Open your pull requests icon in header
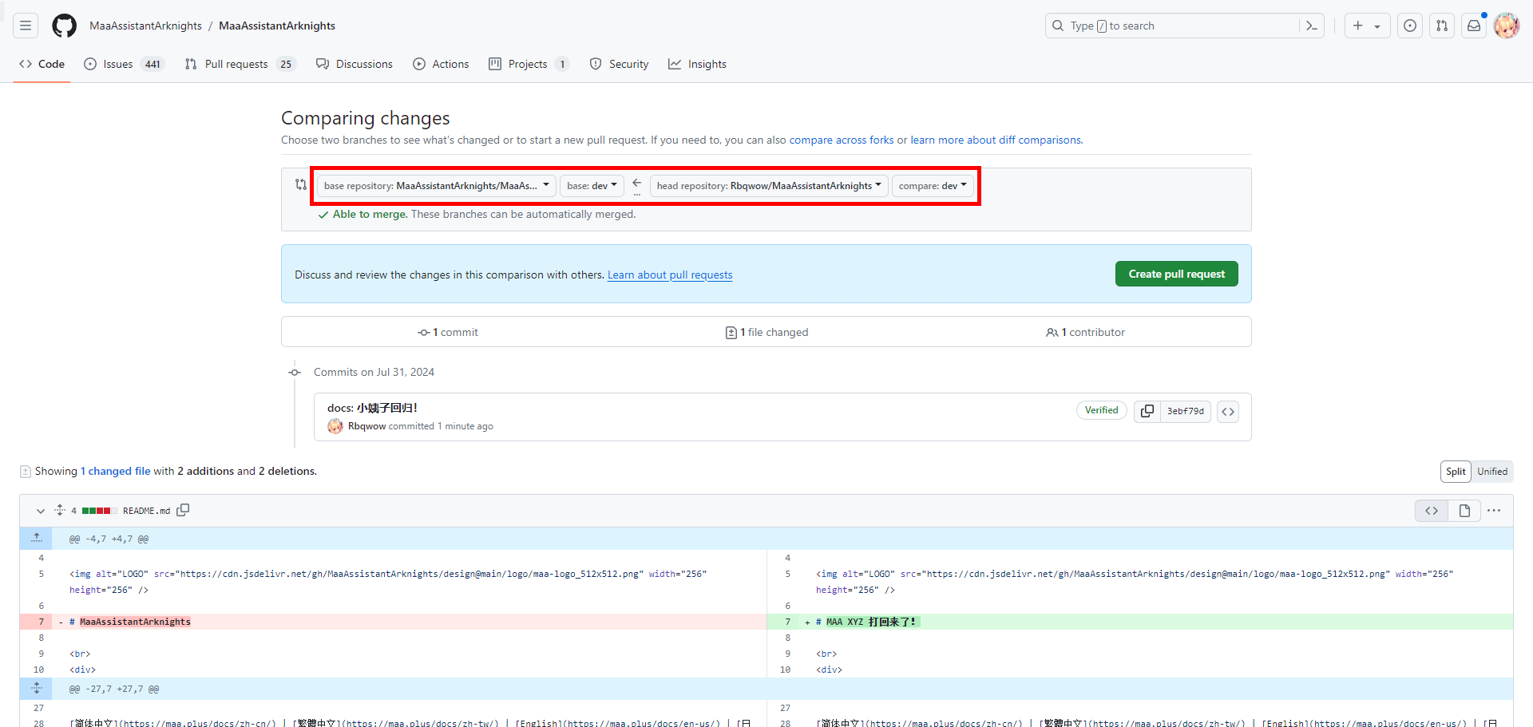Image resolution: width=1533 pixels, height=727 pixels. (x=1442, y=26)
